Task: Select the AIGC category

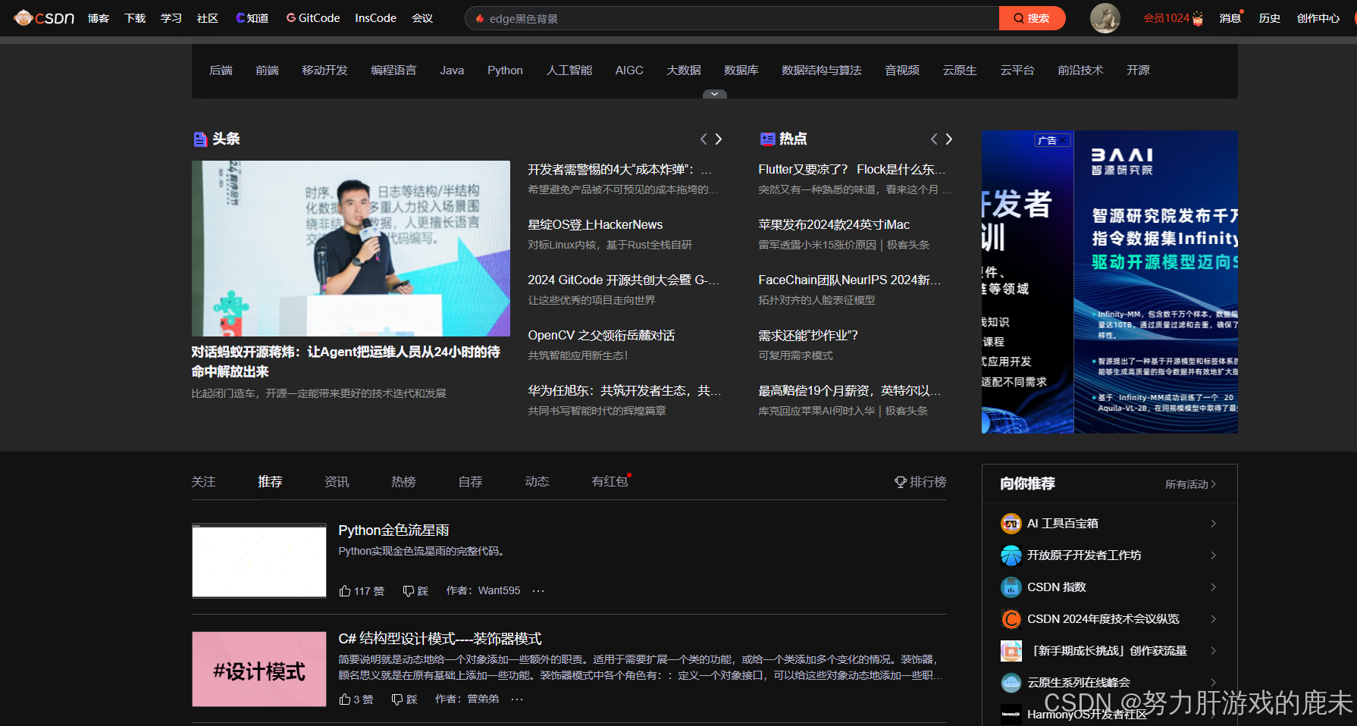Action: [x=629, y=70]
